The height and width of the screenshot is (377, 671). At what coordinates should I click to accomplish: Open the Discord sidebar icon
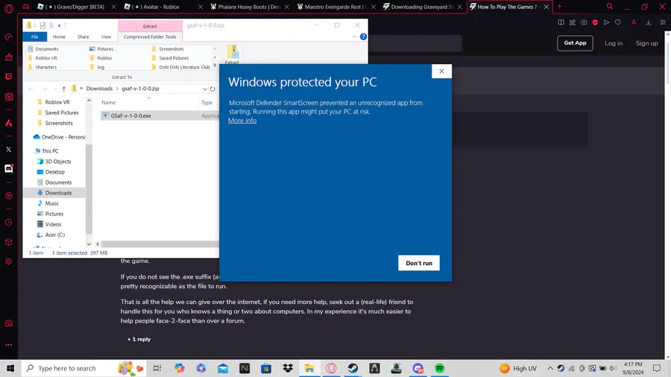point(8,169)
